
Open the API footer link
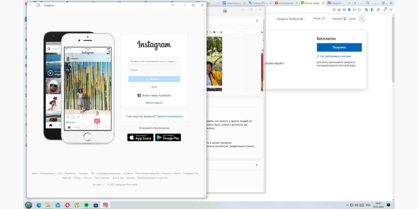pyautogui.click(x=93, y=173)
